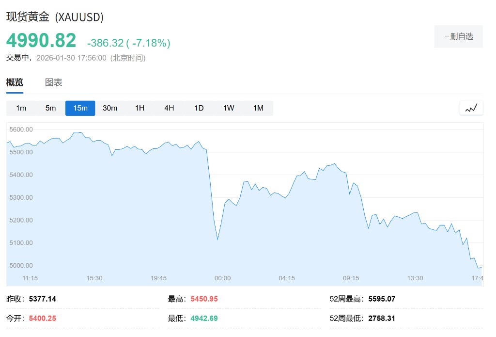Change timeframe to 4H
Image resolution: width=496 pixels, height=337 pixels.
pos(169,108)
